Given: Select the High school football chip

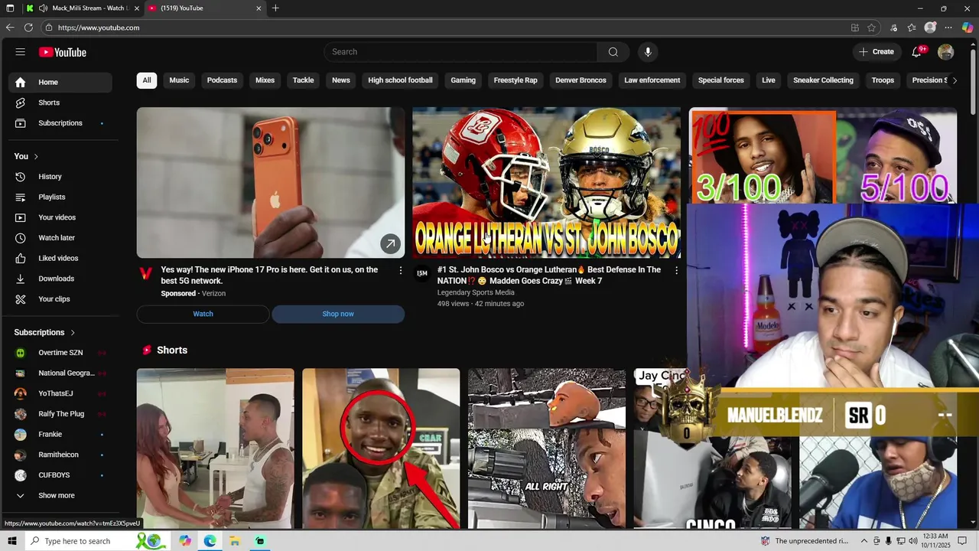Looking at the screenshot, I should pos(400,80).
